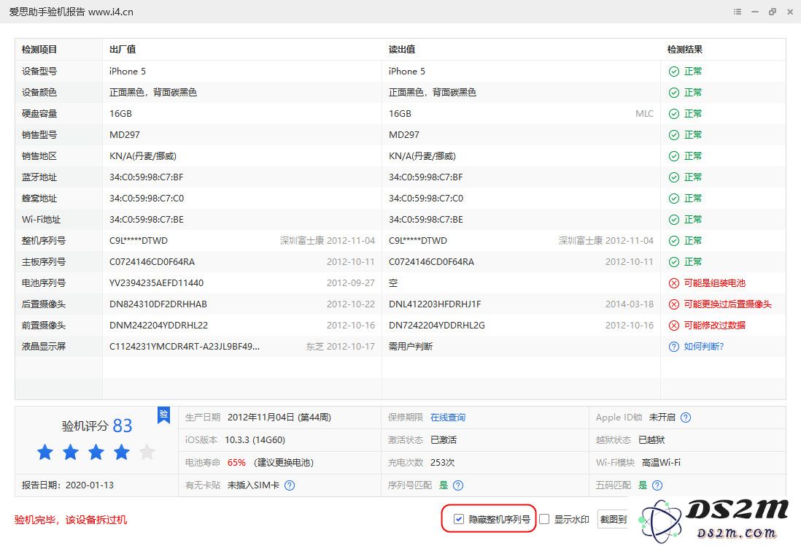801x546 pixels.
Task: Click the 可能更换过后置摄像头 result
Action: (728, 304)
